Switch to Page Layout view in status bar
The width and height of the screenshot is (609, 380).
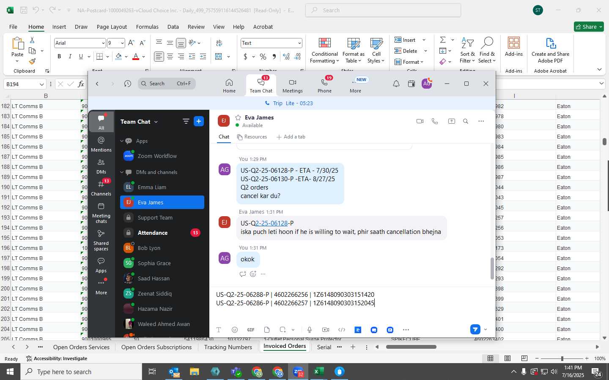click(x=507, y=358)
